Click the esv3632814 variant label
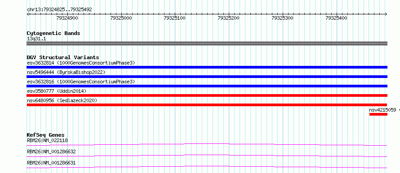 [x=81, y=63]
